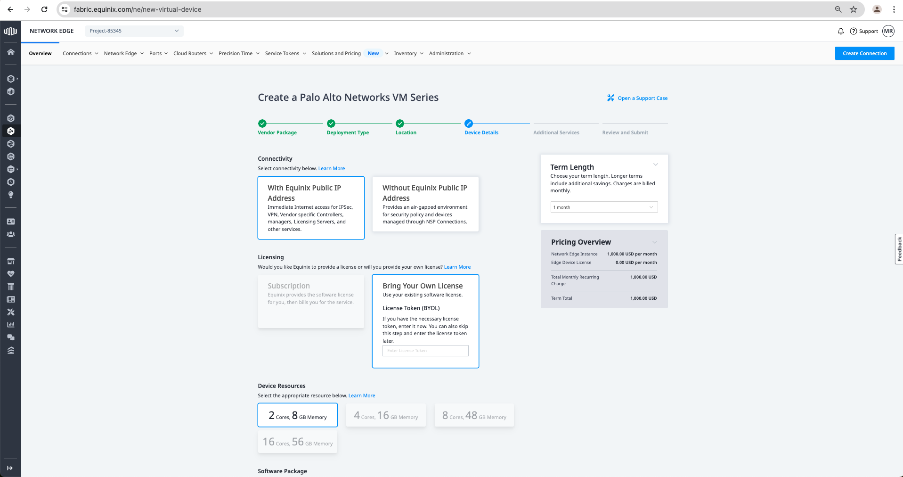Click the wrench tools sidebar icon
Viewport: 903px width, 477px height.
(x=11, y=312)
